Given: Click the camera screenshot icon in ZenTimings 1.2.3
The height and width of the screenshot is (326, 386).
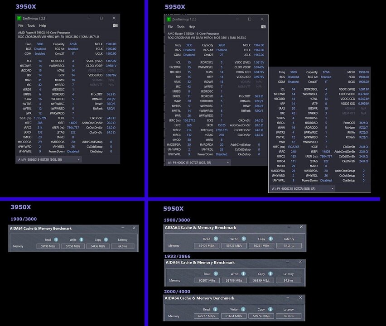Looking at the screenshot, I should [115, 26].
